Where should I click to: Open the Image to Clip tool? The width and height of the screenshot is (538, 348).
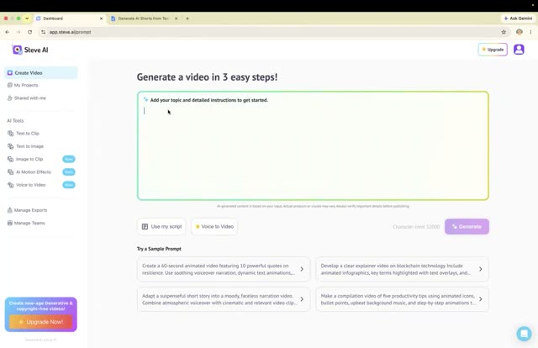click(x=29, y=159)
